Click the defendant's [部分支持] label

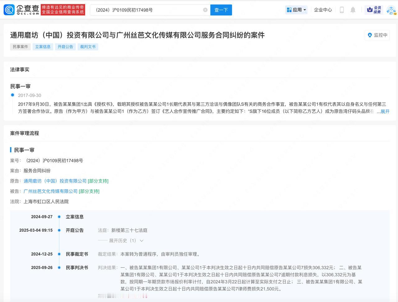(89, 191)
